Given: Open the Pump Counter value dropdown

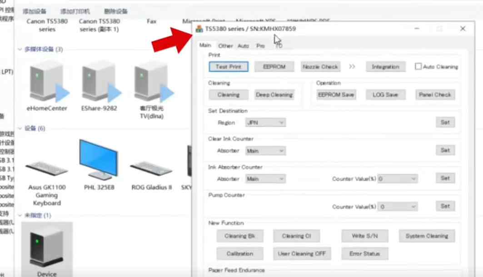Looking at the screenshot, I should pyautogui.click(x=398, y=207).
